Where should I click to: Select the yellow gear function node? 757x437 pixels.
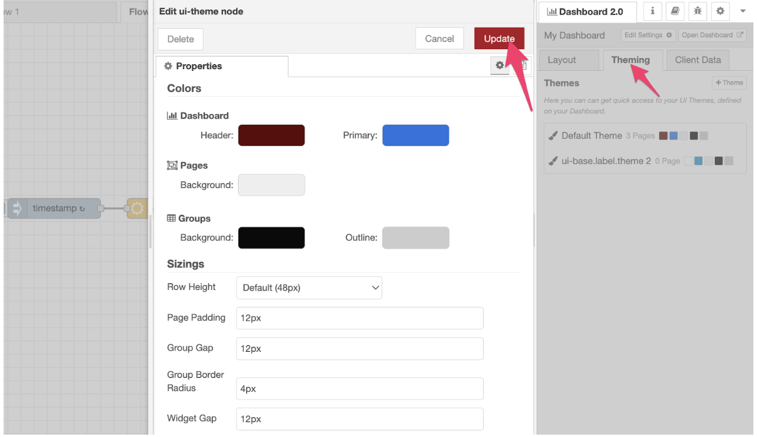tap(138, 208)
